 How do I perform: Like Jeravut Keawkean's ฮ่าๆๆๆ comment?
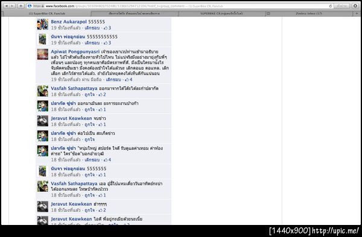[89, 210]
